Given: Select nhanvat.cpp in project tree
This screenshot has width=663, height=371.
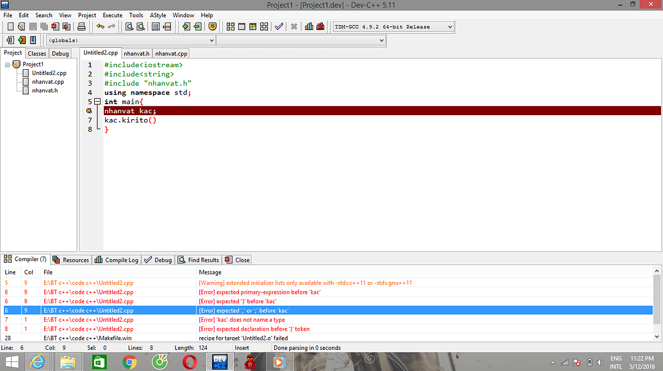Looking at the screenshot, I should (48, 82).
